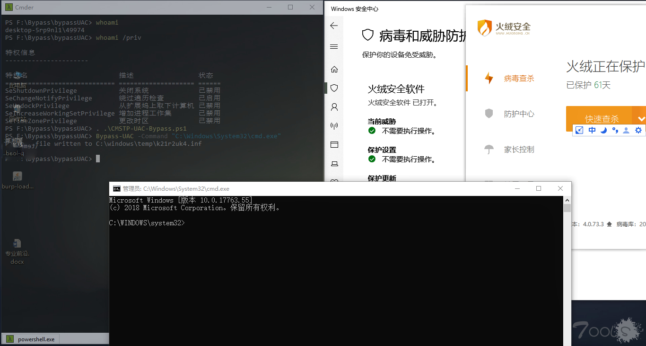Viewport: 646px width, 346px height.
Task: Click the umbrella icon next to 家长控制
Action: (489, 150)
